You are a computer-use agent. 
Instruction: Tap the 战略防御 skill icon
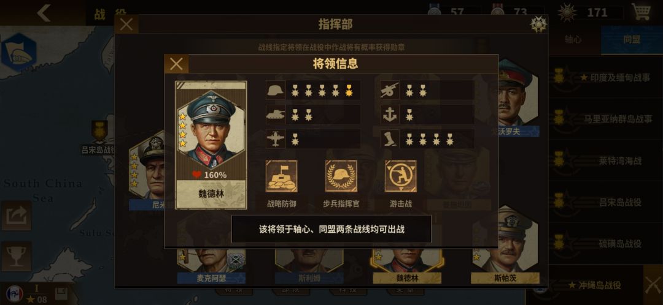[x=281, y=176]
